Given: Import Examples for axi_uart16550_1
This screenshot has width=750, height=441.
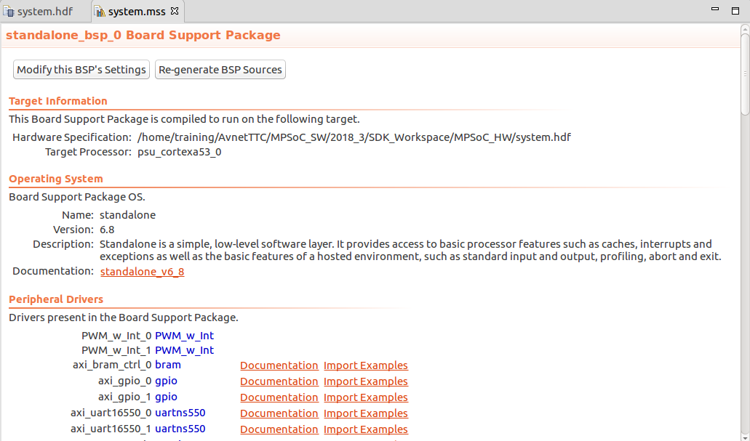Looking at the screenshot, I should pyautogui.click(x=365, y=429).
